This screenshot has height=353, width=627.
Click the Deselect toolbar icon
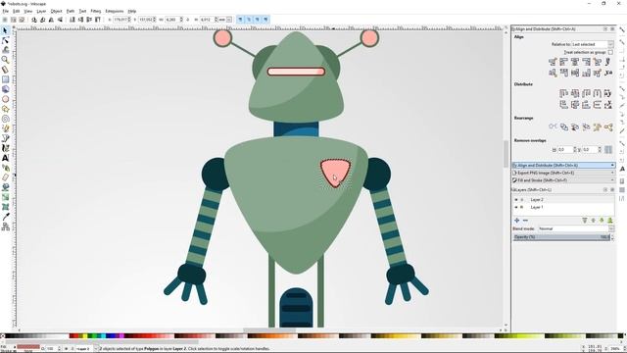(x=22, y=20)
